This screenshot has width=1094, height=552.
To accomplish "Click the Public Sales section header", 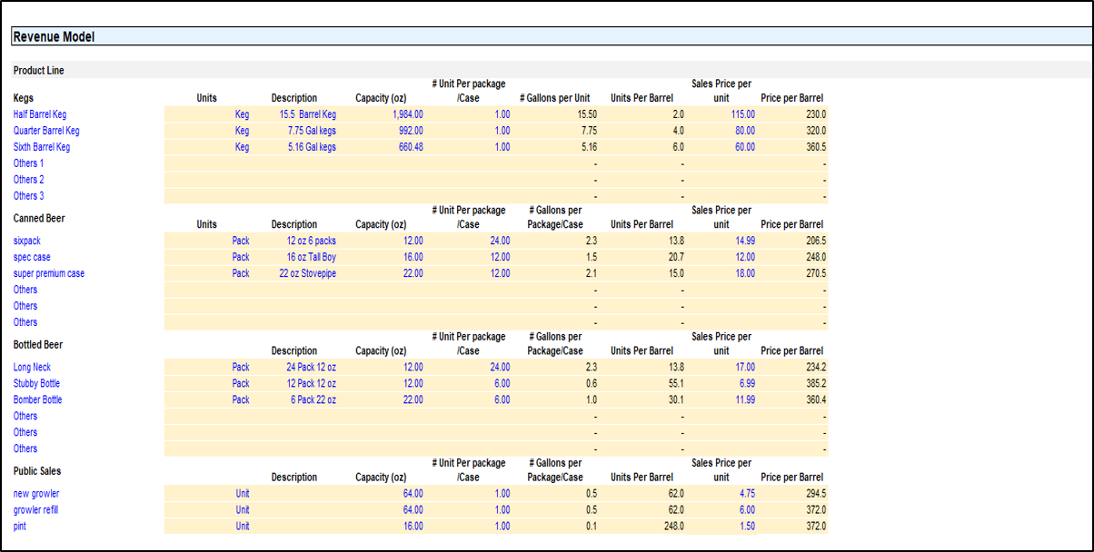I will click(37, 471).
